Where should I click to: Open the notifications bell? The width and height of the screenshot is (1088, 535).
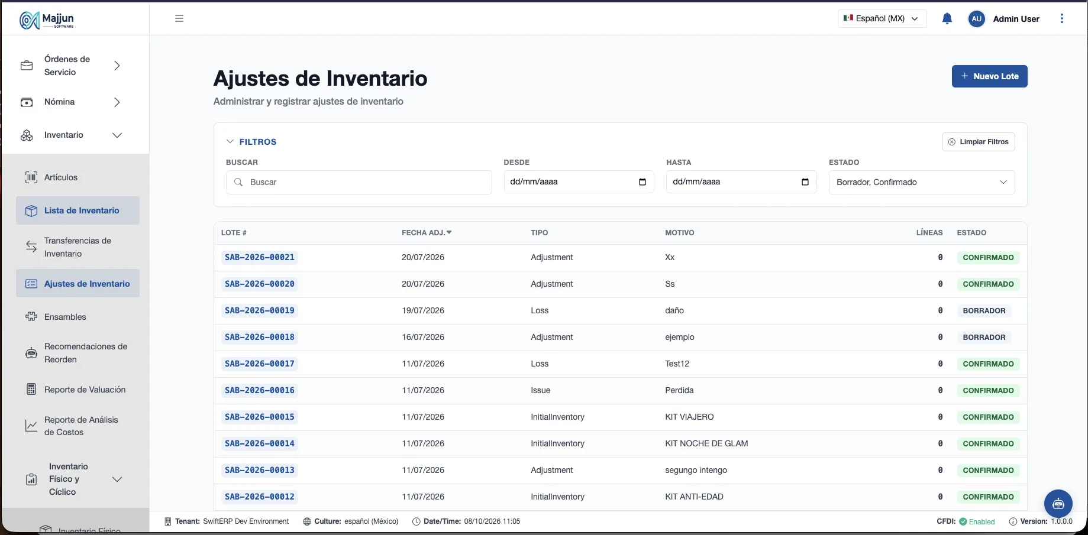pyautogui.click(x=947, y=18)
